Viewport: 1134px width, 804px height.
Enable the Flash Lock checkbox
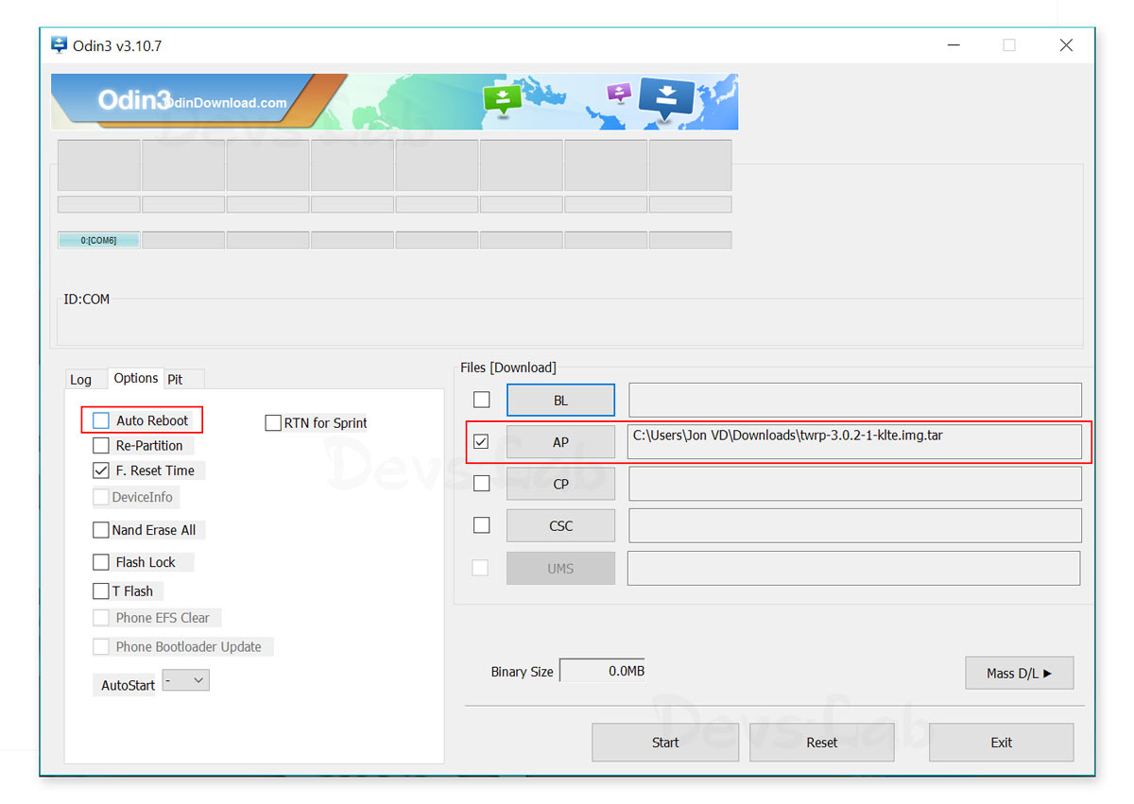point(101,562)
